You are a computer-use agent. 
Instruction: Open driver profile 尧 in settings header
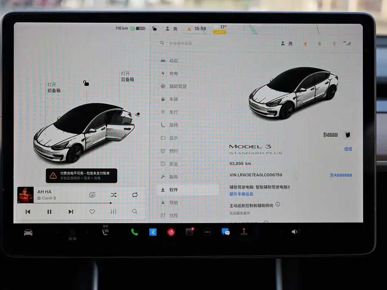tap(287, 43)
